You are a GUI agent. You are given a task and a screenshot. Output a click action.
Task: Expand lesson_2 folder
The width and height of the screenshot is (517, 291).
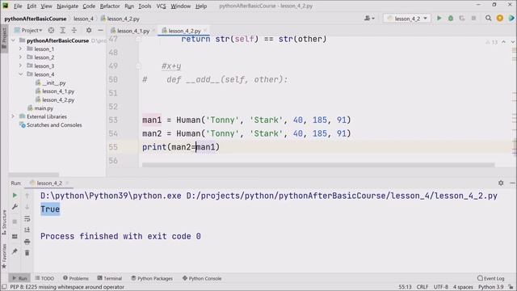[20, 57]
